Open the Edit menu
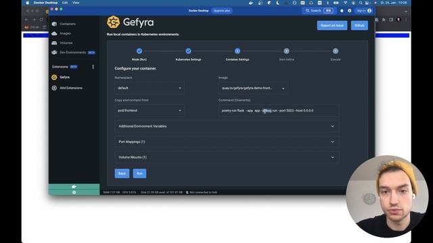Viewport: 433px width, 243px height. pos(65,3)
